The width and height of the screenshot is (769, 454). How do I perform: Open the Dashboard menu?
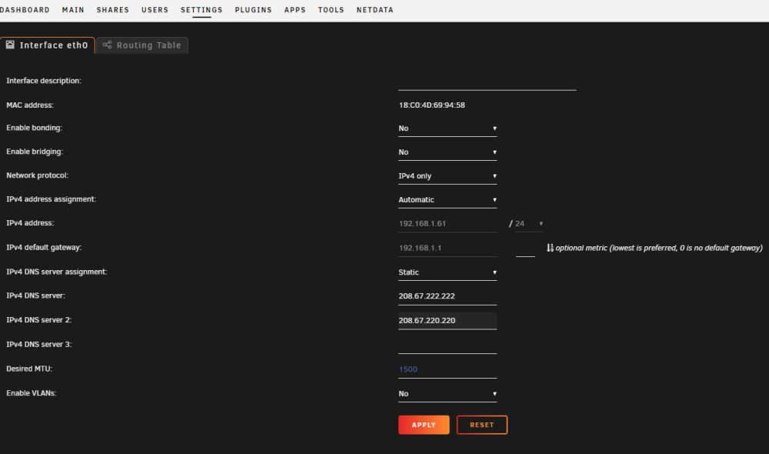(x=25, y=10)
